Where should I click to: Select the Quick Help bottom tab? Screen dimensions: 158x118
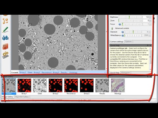[x=115, y=73]
